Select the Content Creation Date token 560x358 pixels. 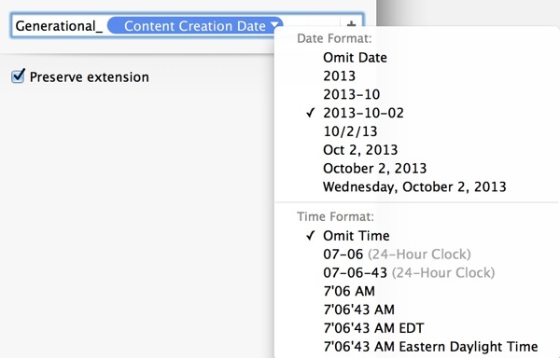195,26
